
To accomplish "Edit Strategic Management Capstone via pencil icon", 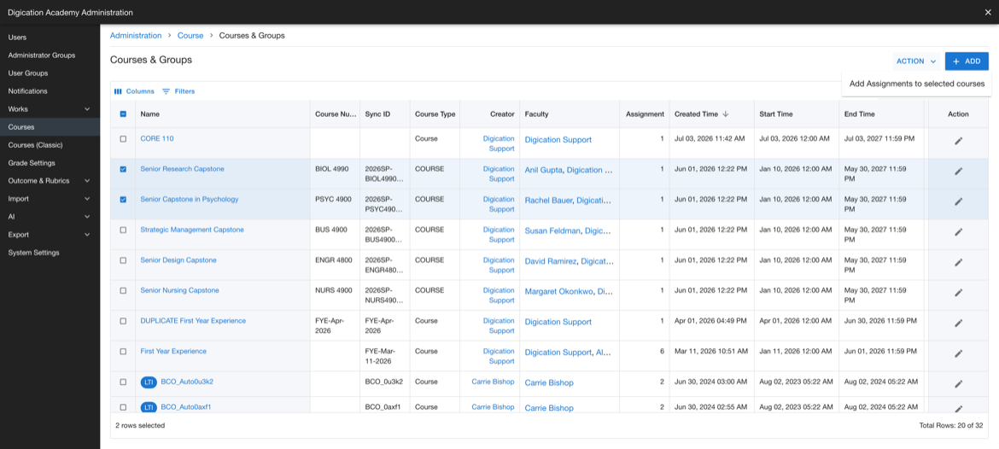I will (958, 232).
